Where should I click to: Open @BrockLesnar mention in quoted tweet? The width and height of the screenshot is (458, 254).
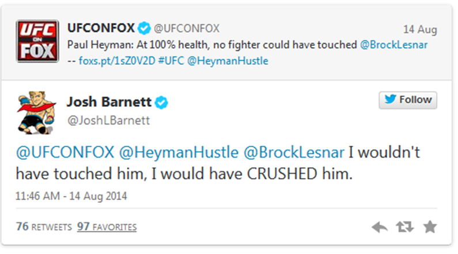coord(394,45)
